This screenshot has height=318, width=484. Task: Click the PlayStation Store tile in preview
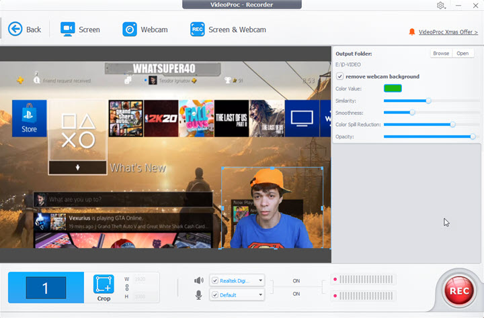tap(30, 118)
